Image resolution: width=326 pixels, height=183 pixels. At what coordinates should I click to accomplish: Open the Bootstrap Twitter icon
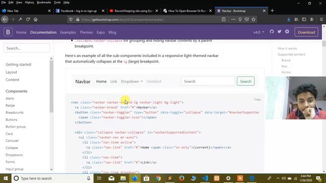point(279,32)
